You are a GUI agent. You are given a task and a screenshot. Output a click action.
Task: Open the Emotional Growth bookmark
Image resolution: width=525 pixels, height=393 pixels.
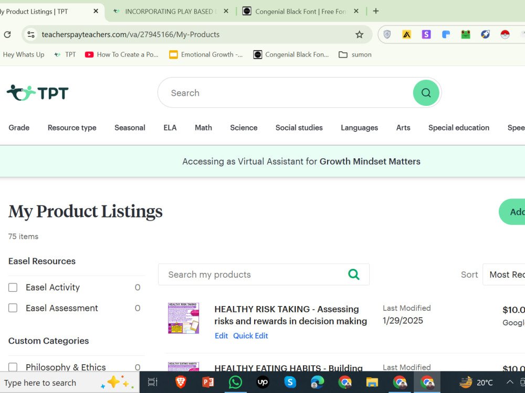pyautogui.click(x=206, y=54)
